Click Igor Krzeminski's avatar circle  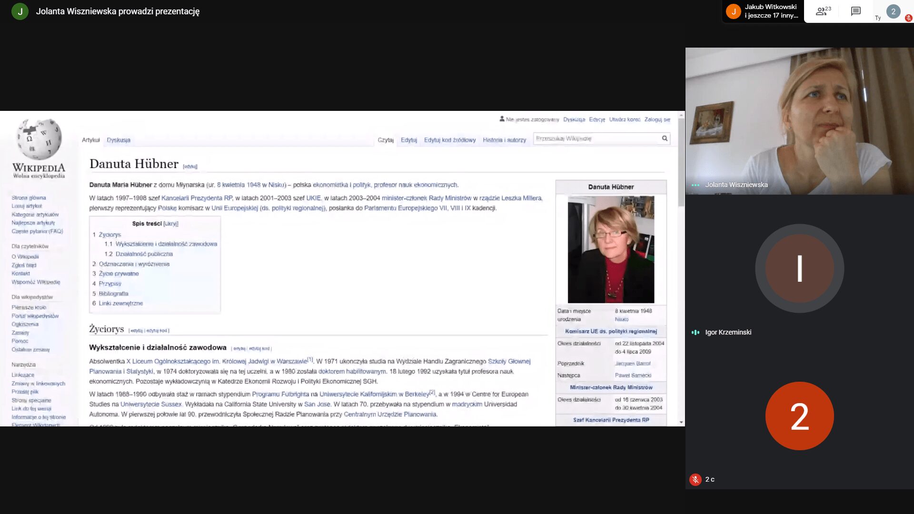tap(799, 268)
